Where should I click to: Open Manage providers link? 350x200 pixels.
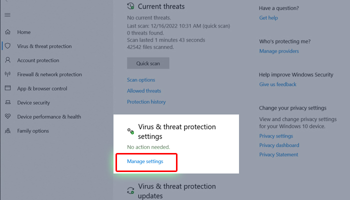[x=279, y=51]
